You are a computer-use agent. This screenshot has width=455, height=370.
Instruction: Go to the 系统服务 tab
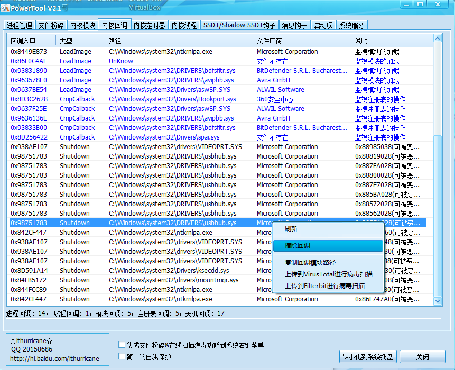click(352, 25)
